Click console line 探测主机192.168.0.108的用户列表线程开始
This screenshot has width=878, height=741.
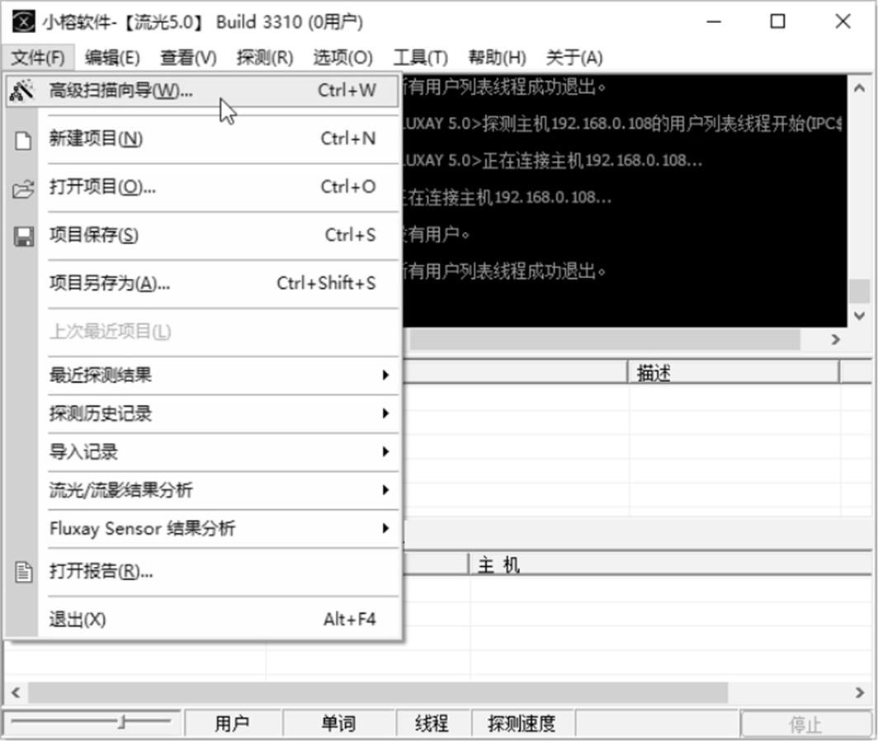pyautogui.click(x=621, y=124)
